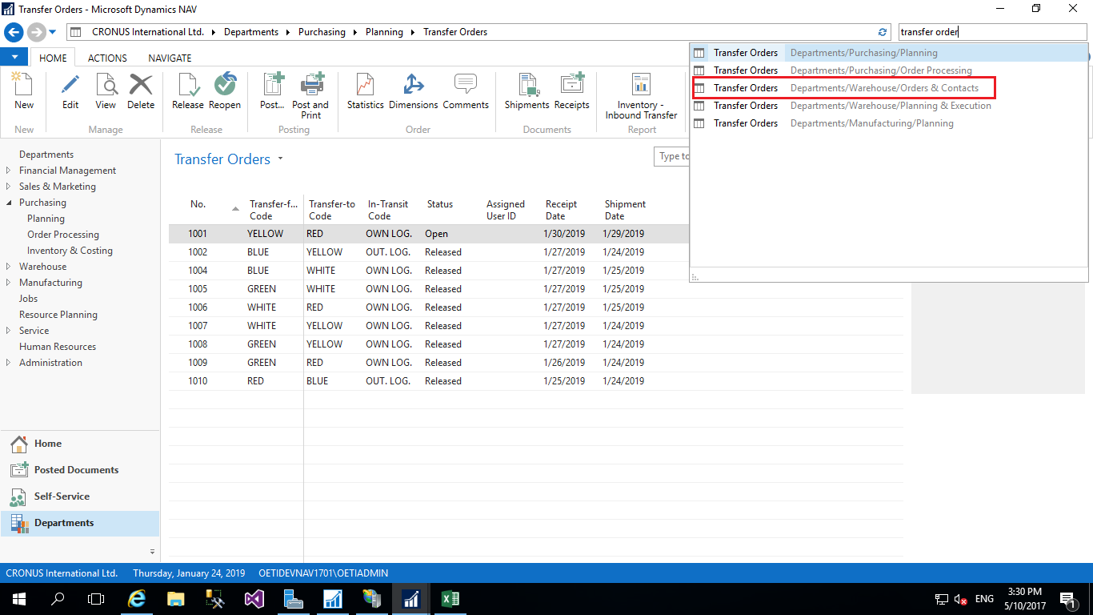The height and width of the screenshot is (615, 1093).
Task: Click the search box with transfer order
Action: [x=991, y=32]
